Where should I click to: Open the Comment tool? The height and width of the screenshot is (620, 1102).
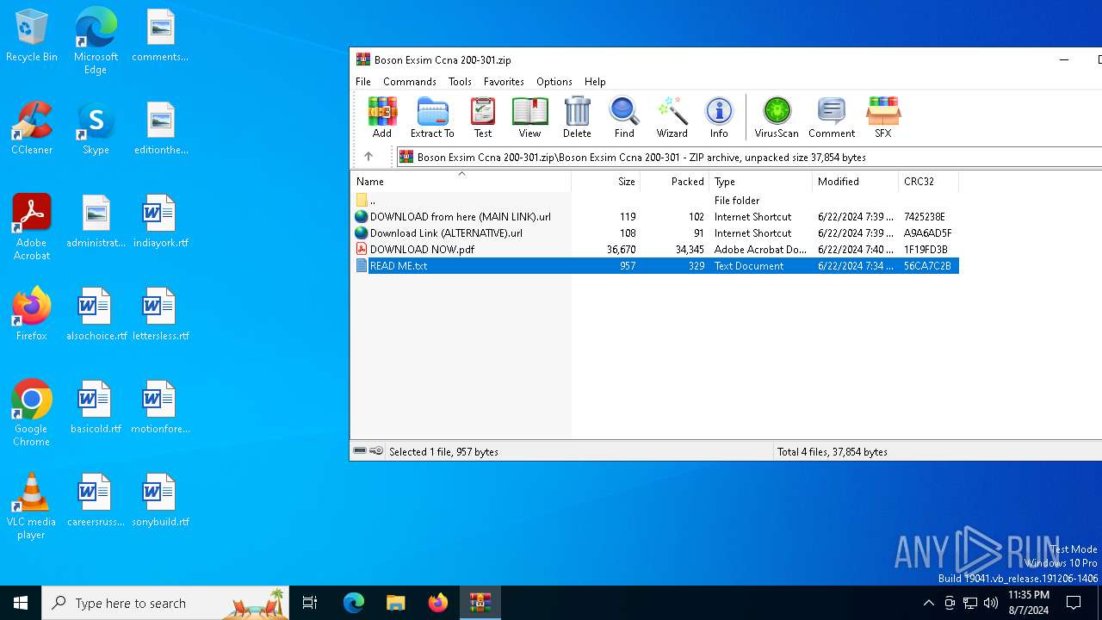point(832,117)
